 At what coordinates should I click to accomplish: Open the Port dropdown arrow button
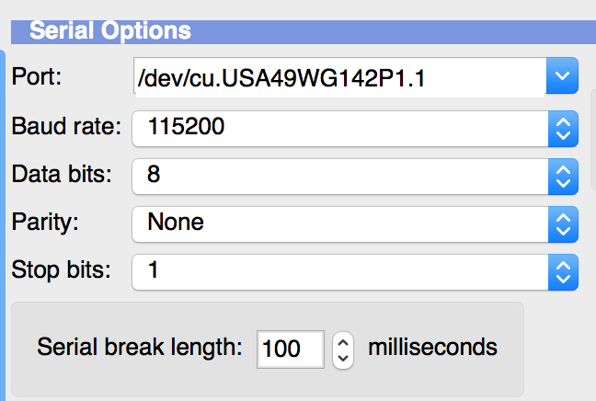[562, 77]
